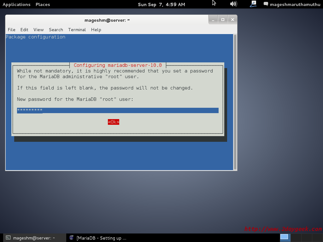Click the wired network connection icon
The width and height of the screenshot is (323, 242).
point(253,4)
